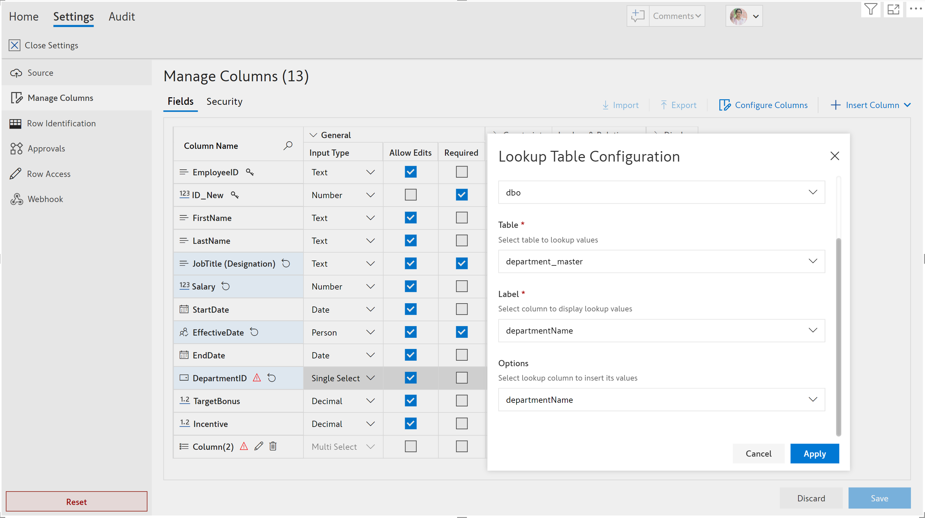Click the search icon beside Column Name

[x=288, y=146]
